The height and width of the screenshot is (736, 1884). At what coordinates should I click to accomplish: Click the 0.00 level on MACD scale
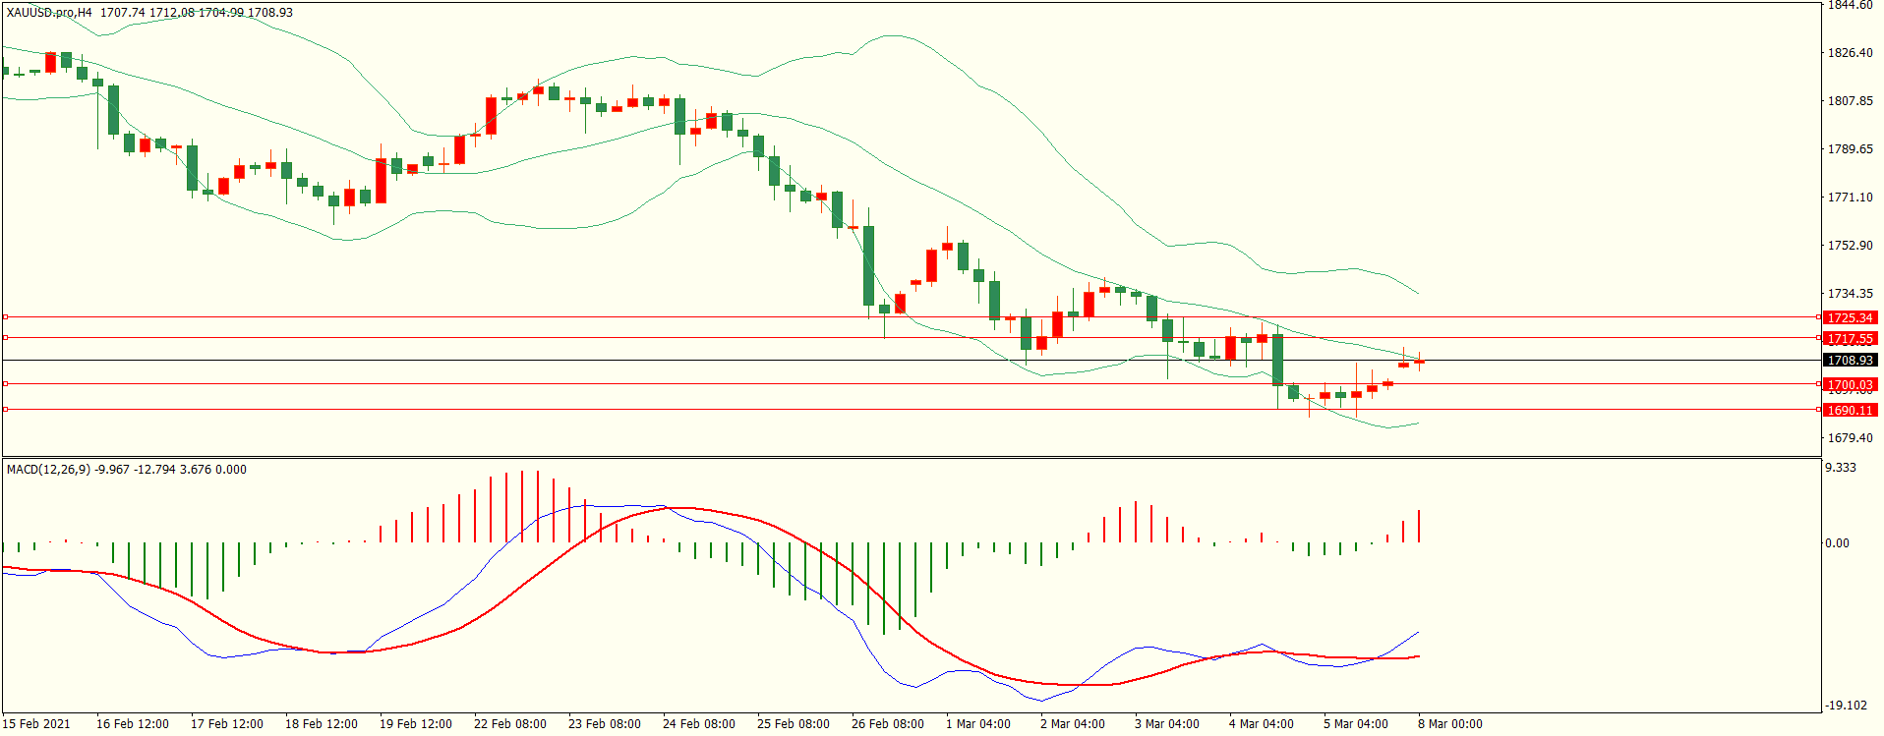coord(1837,543)
